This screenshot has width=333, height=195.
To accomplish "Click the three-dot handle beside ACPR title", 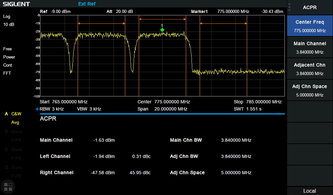I will pos(289,7).
